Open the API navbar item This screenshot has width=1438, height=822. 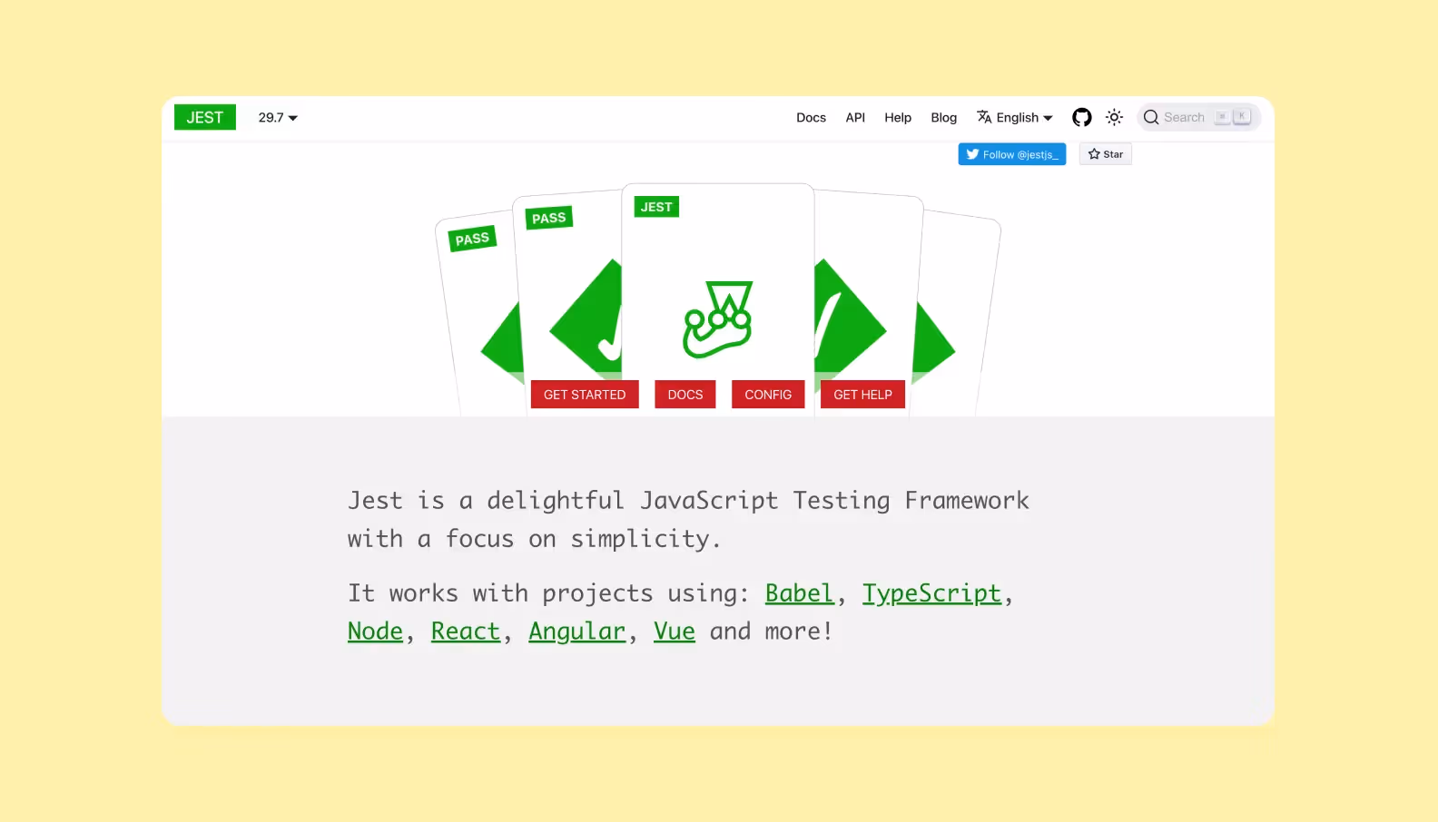point(855,118)
